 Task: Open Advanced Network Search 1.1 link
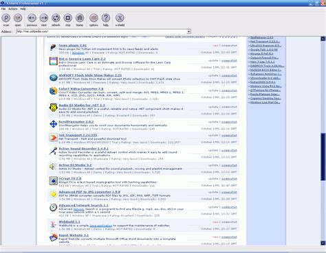[x=83, y=206]
